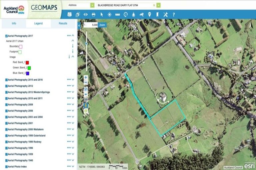
Task: Uncheck the Aerial Photography 2017 layer
Action: point(6,36)
